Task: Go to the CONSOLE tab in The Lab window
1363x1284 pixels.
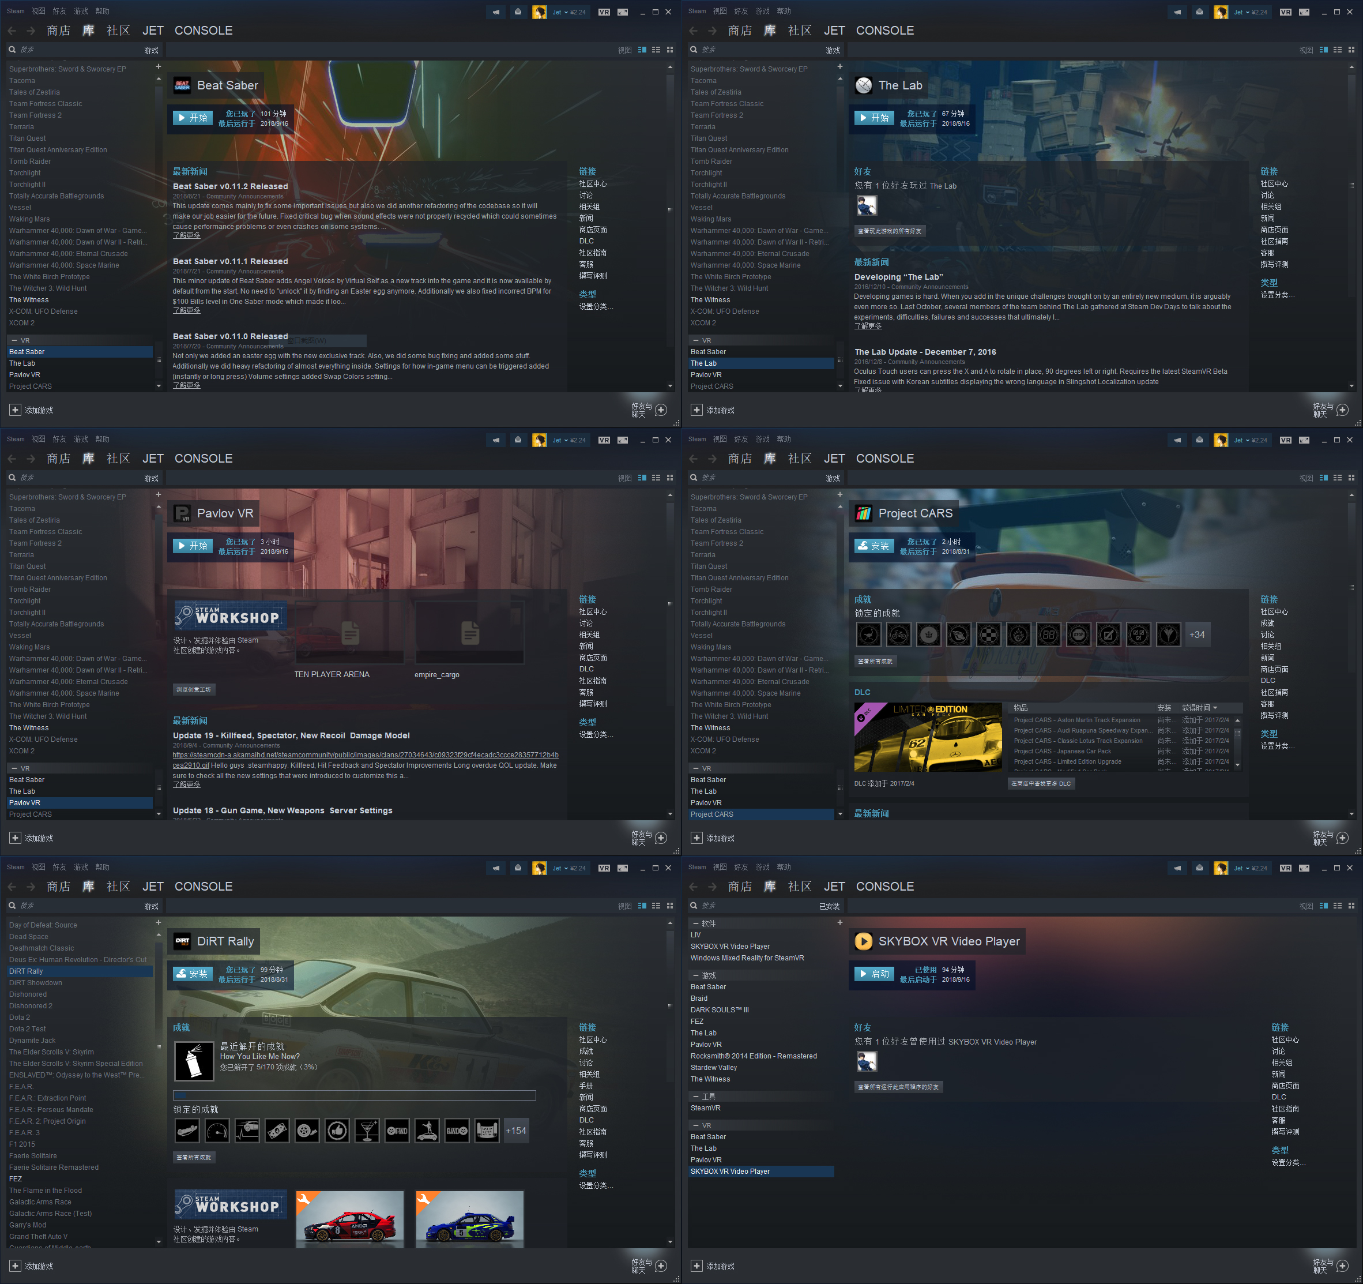Action: click(884, 30)
